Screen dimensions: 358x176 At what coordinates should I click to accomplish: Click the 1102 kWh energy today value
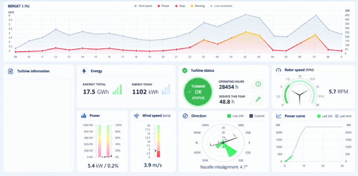coord(145,92)
